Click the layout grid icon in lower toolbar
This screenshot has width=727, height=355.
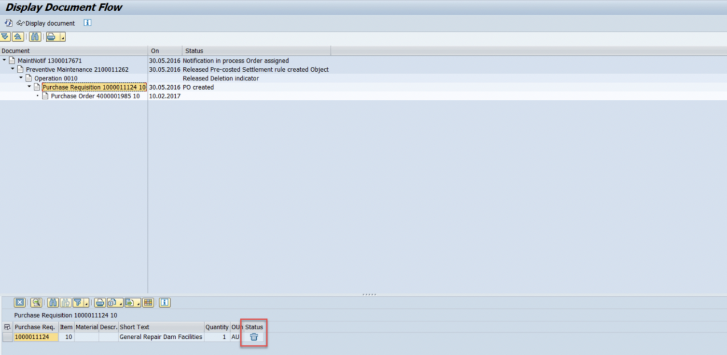tap(148, 302)
